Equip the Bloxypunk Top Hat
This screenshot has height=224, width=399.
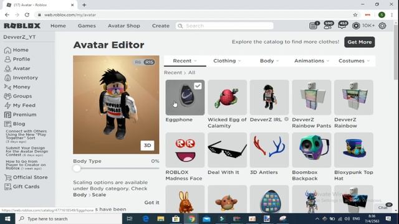click(x=353, y=150)
